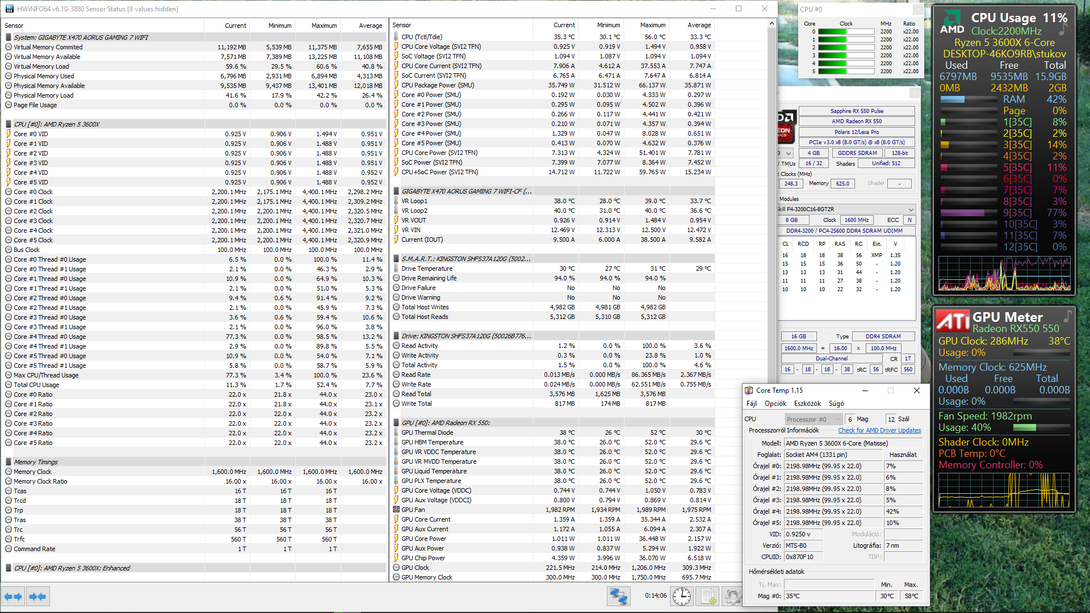
Task: Click the Core Temp thermometer title icon
Action: coord(749,391)
